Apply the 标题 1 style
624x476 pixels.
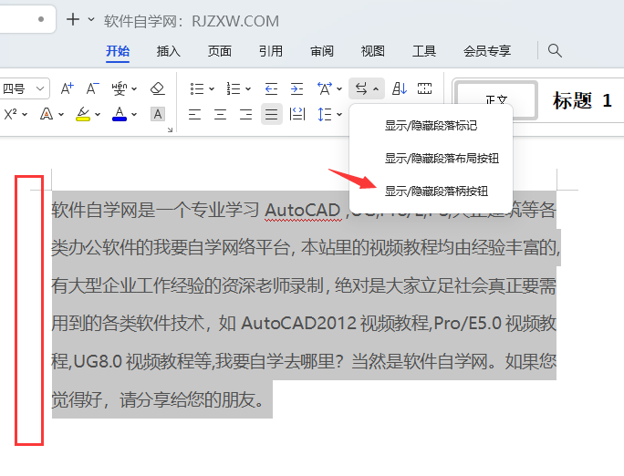click(582, 100)
